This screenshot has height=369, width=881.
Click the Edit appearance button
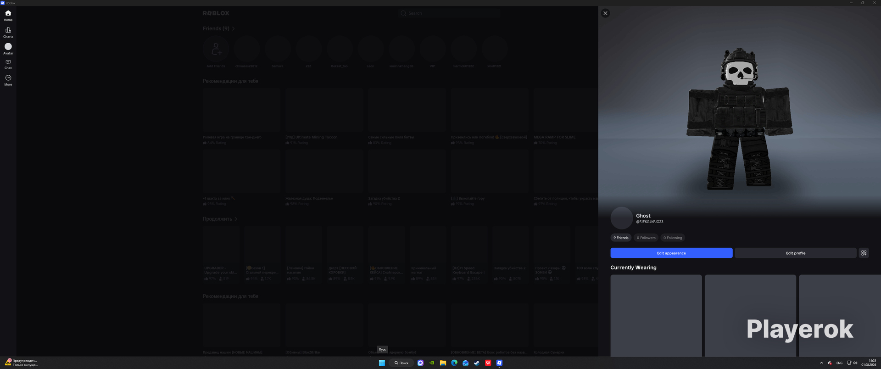(x=671, y=253)
